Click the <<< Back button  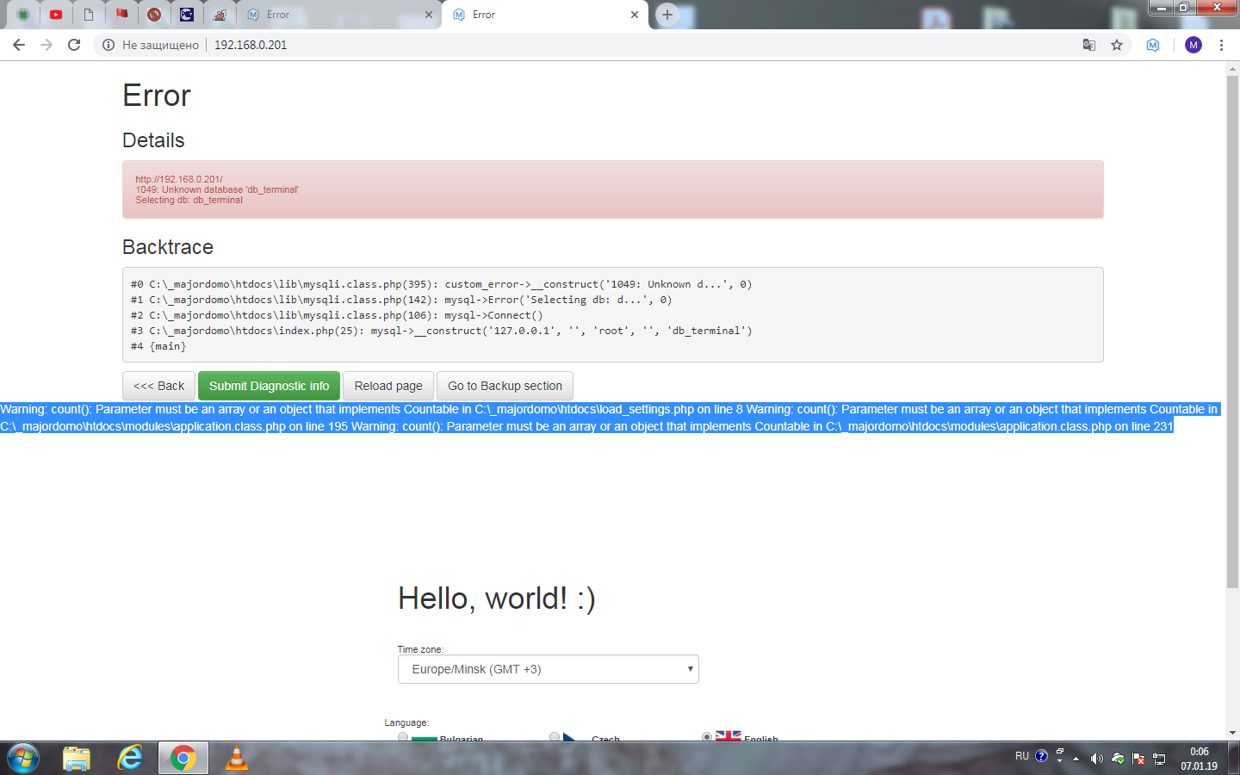(158, 386)
